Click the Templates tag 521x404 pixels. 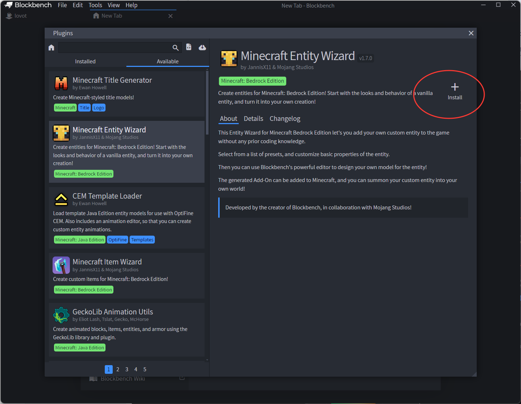pyautogui.click(x=142, y=240)
